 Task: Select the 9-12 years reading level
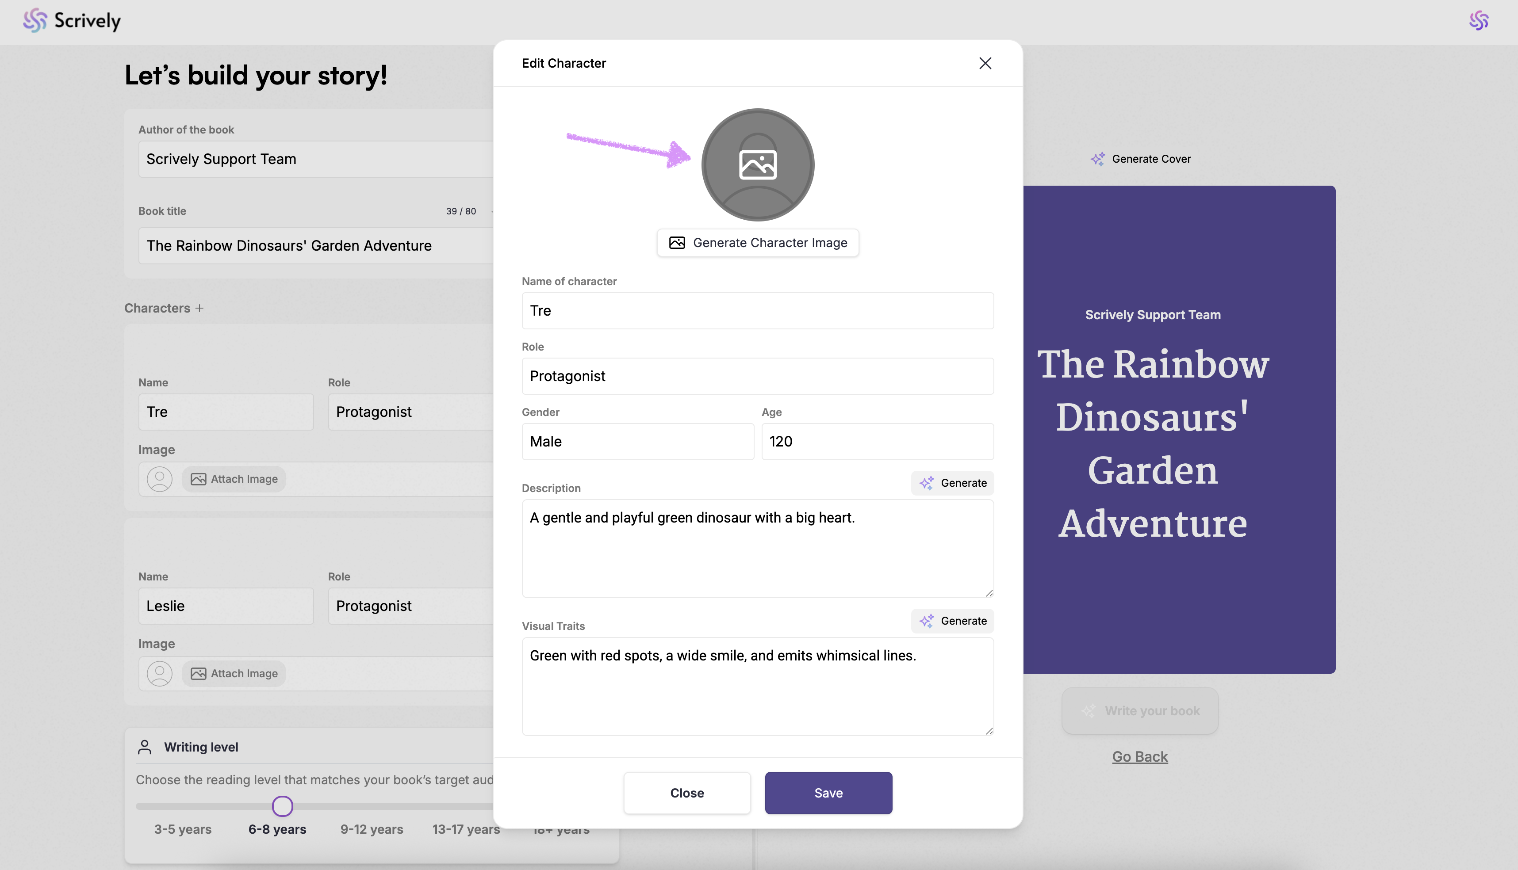coord(371,829)
